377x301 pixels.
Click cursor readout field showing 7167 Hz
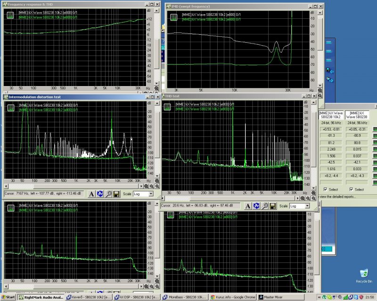pos(44,193)
